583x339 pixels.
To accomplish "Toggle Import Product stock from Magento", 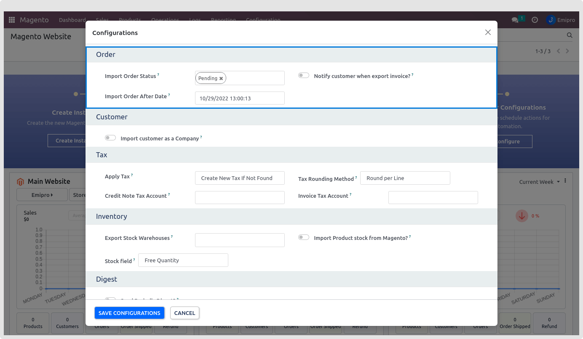I will [304, 237].
